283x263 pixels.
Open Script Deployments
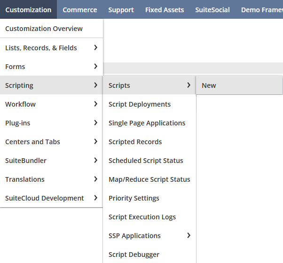click(x=149, y=104)
